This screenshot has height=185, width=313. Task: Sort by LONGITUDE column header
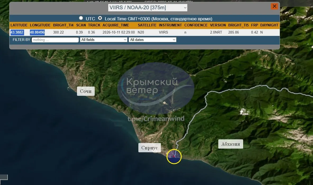tap(40, 25)
